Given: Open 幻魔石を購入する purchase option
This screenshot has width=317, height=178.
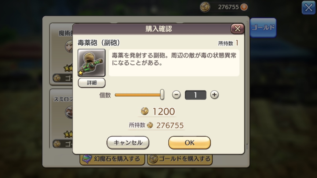Looking at the screenshot, I should click(x=112, y=159).
